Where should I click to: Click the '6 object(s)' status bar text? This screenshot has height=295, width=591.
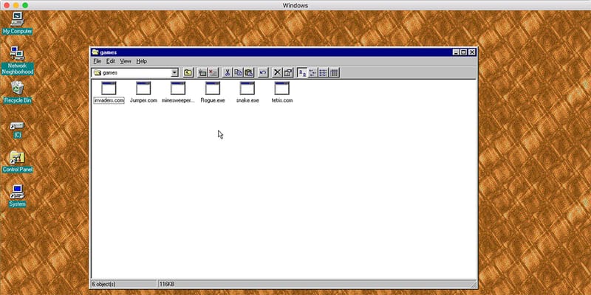click(104, 284)
